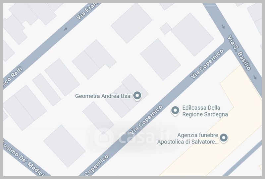Screen dimensions: 265x179
Task: Click the building under Geometra Andrea Usai pin
Action: coord(127,96)
